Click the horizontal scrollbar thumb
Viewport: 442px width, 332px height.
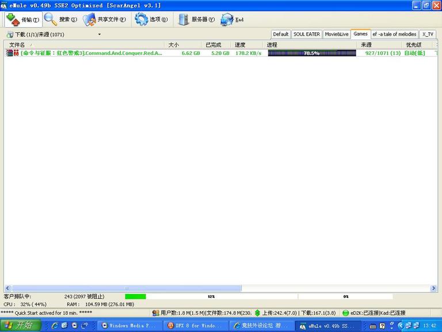click(127, 288)
